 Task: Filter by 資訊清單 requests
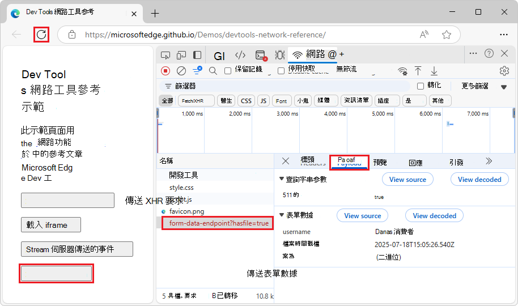click(x=356, y=100)
